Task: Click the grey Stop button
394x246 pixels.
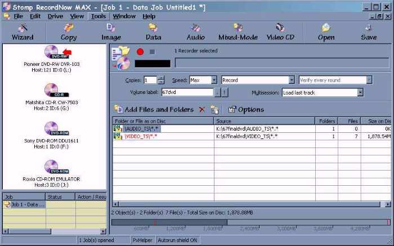Action: click(x=153, y=52)
